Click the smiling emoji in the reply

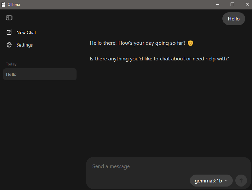(x=191, y=43)
